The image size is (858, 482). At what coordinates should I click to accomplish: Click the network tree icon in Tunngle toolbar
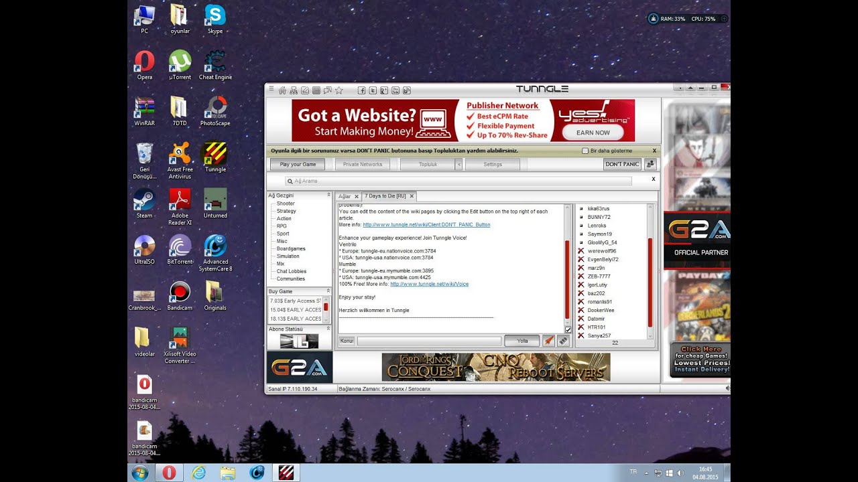point(294,90)
